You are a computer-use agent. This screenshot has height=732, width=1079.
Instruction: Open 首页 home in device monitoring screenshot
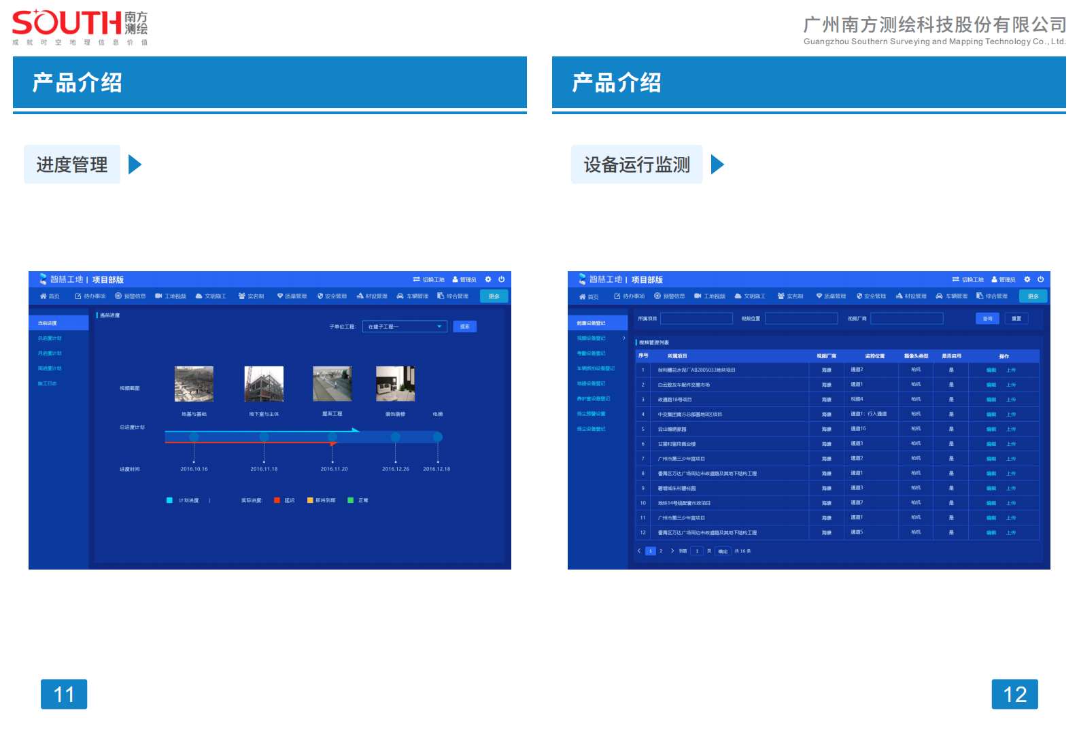coord(589,296)
